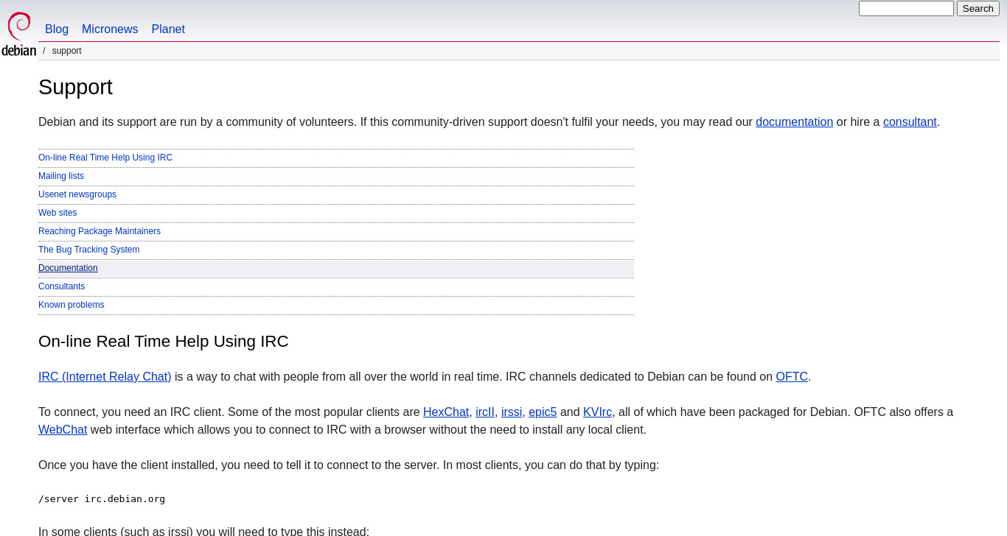Open the Planet navigation link

pyautogui.click(x=168, y=29)
